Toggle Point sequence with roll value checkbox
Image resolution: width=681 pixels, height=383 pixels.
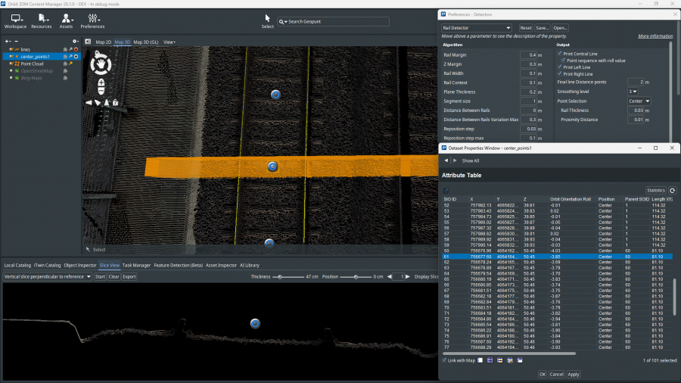563,61
